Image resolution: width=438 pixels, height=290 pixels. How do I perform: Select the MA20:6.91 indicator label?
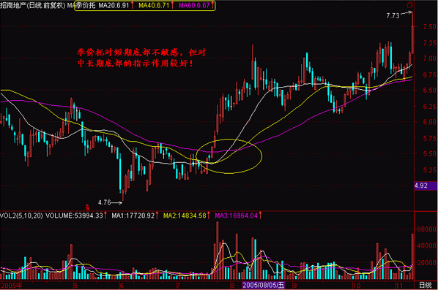tap(114, 5)
